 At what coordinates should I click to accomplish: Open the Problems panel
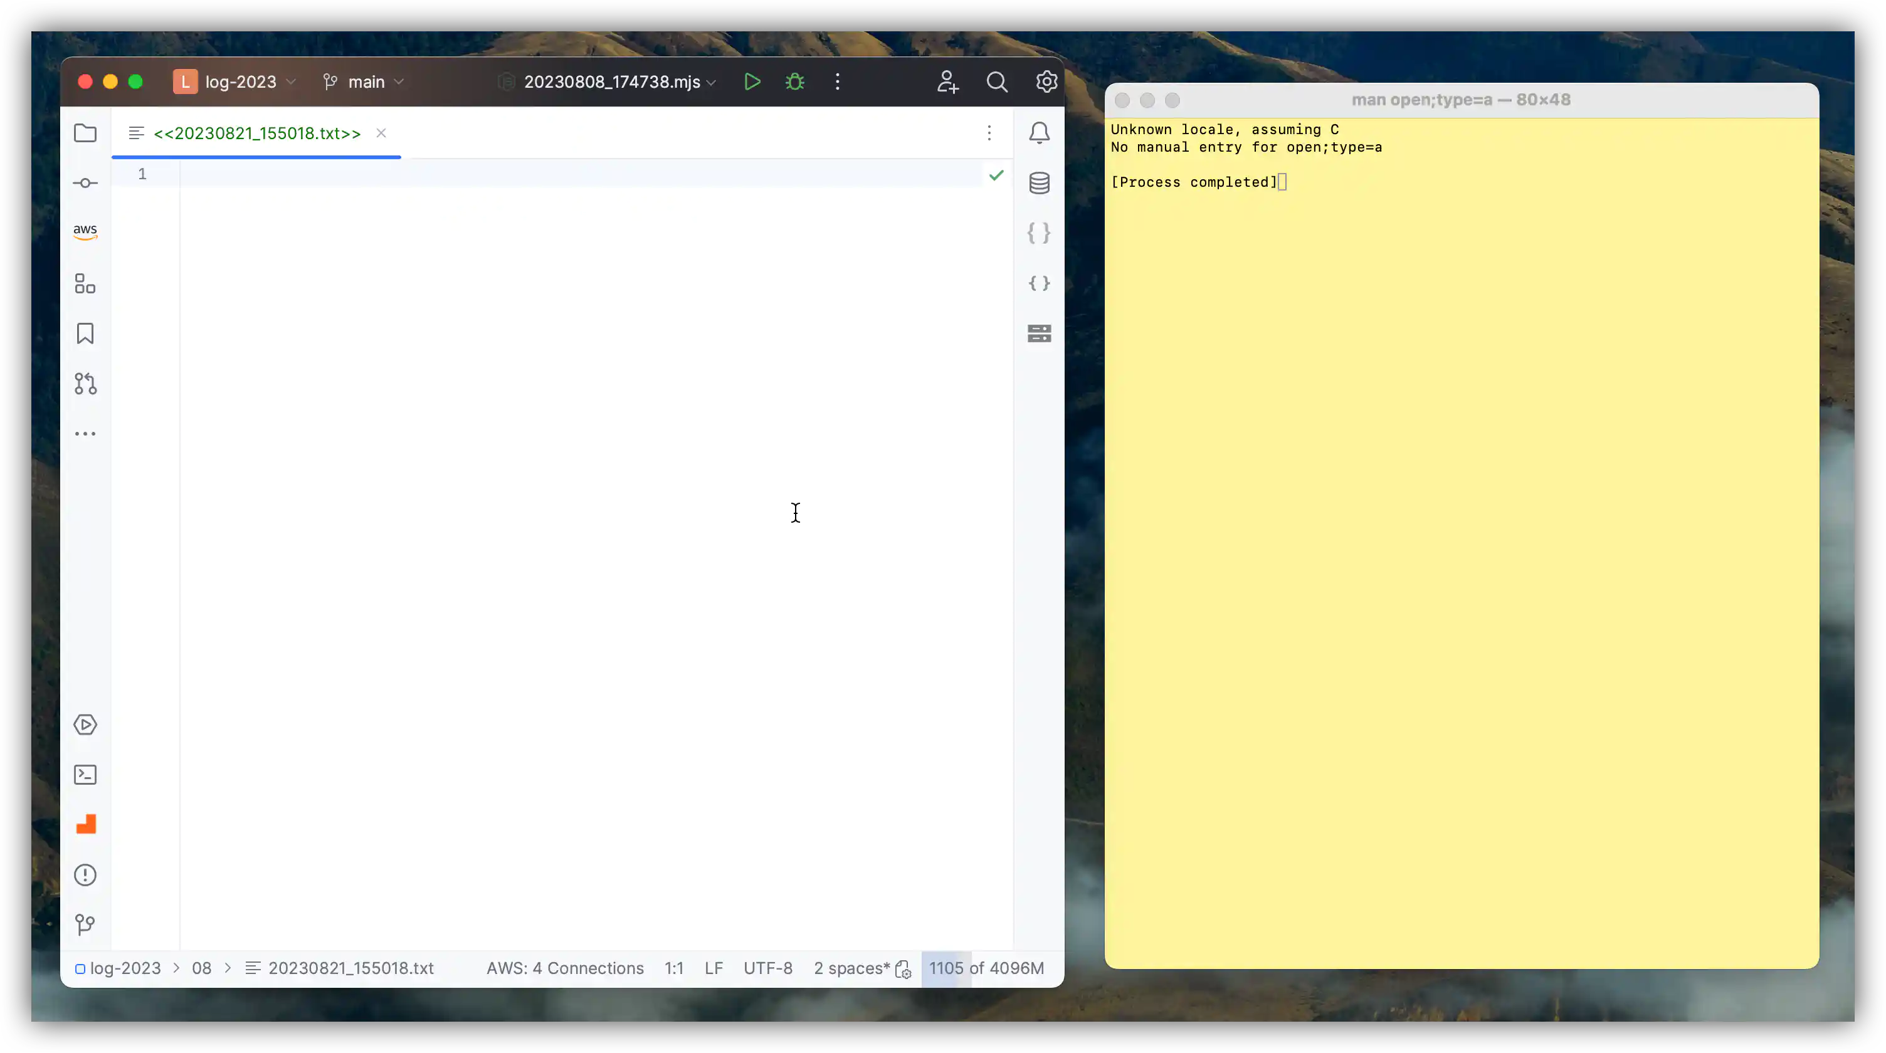[85, 874]
